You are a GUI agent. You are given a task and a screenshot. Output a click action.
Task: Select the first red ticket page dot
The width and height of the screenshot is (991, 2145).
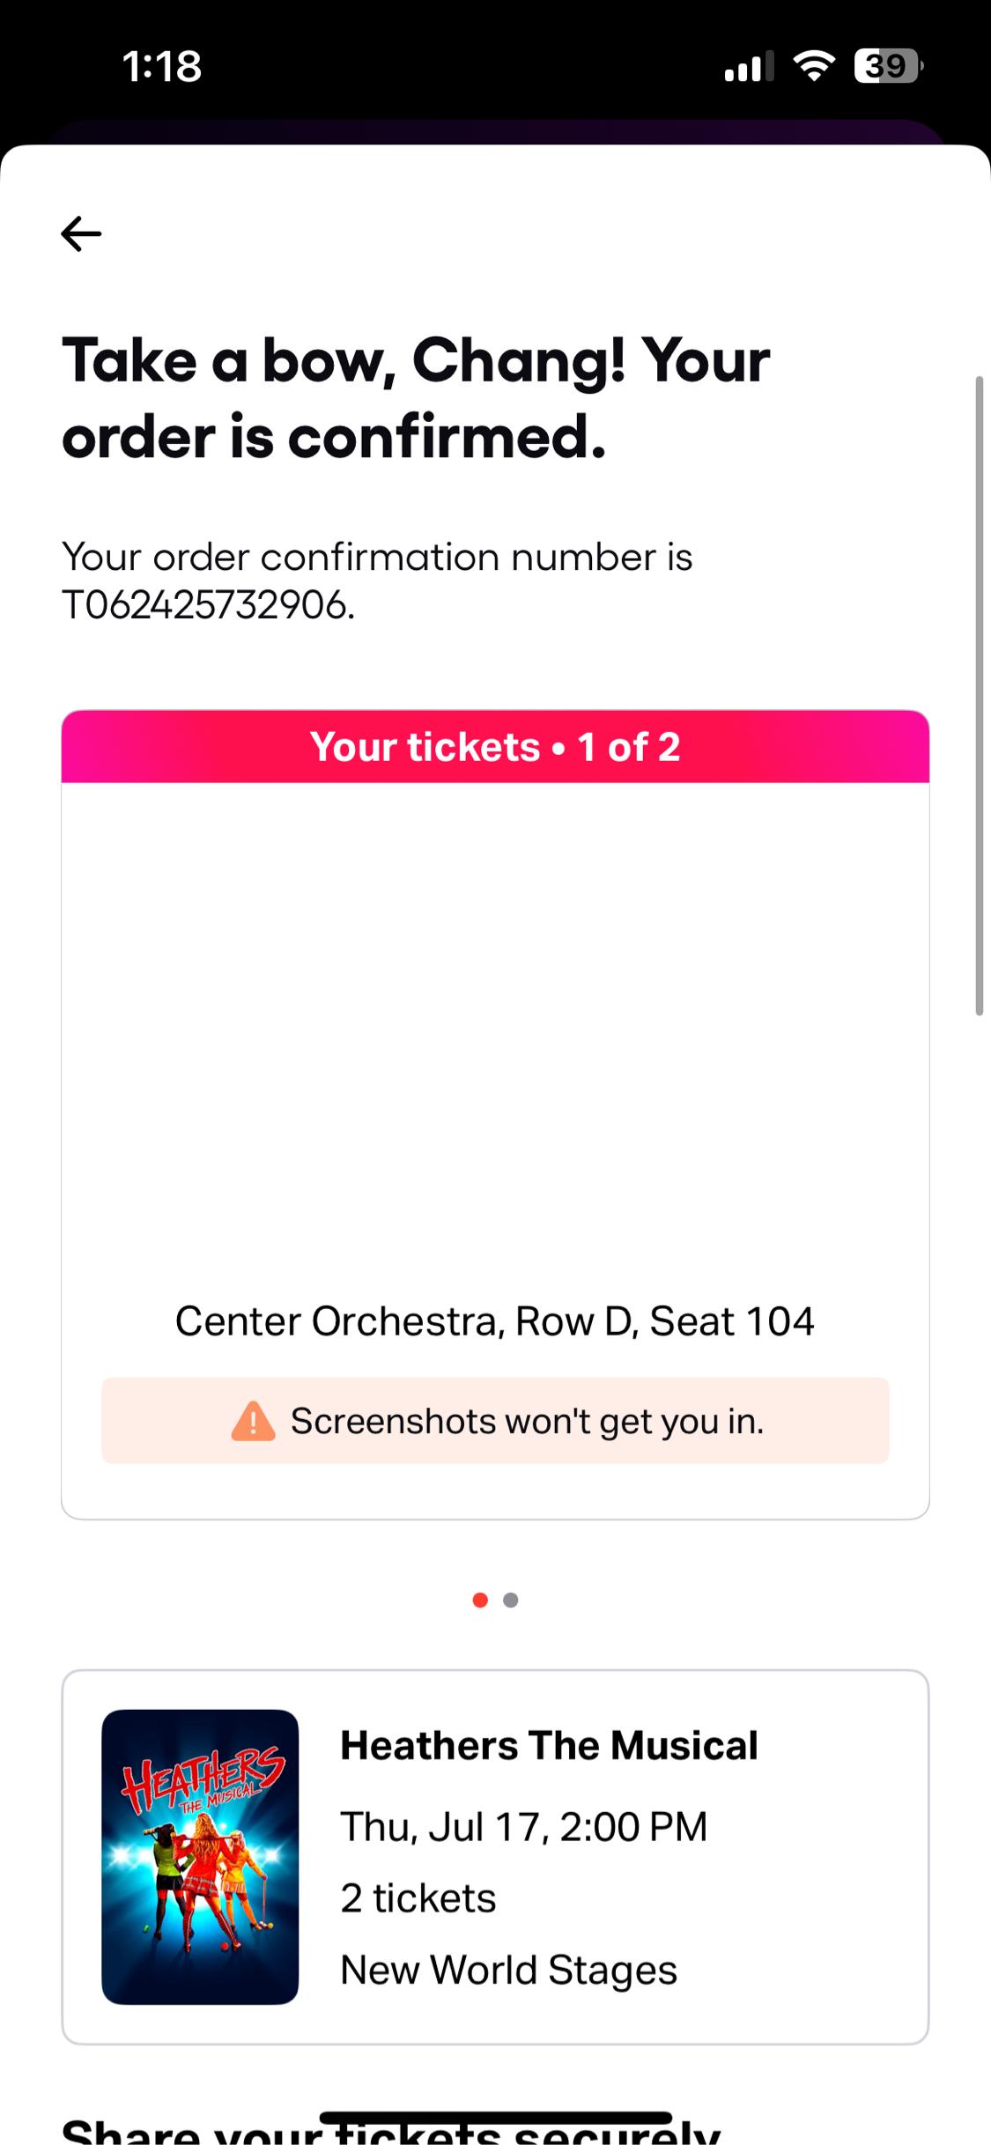(x=480, y=1600)
